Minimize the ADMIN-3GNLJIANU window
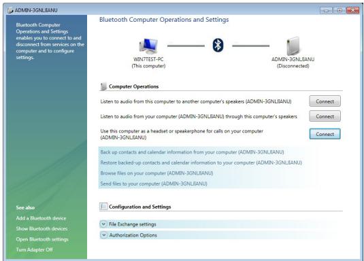This screenshot has width=364, height=261. (326, 10)
